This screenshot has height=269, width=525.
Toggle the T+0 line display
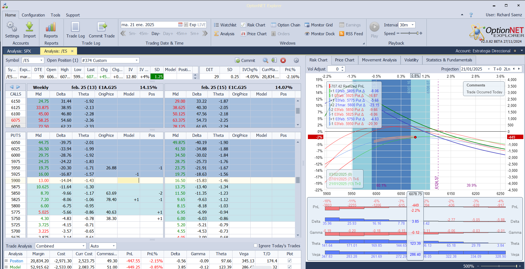pos(497,69)
